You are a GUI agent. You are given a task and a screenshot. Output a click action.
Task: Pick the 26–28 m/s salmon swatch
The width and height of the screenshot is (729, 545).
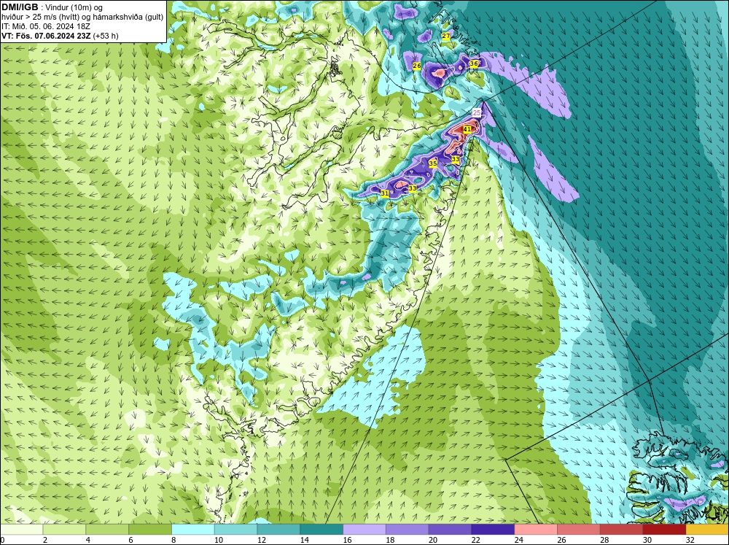point(578,529)
